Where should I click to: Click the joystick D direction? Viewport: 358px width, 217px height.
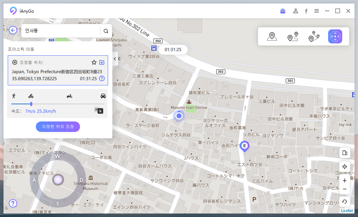coord(81,180)
